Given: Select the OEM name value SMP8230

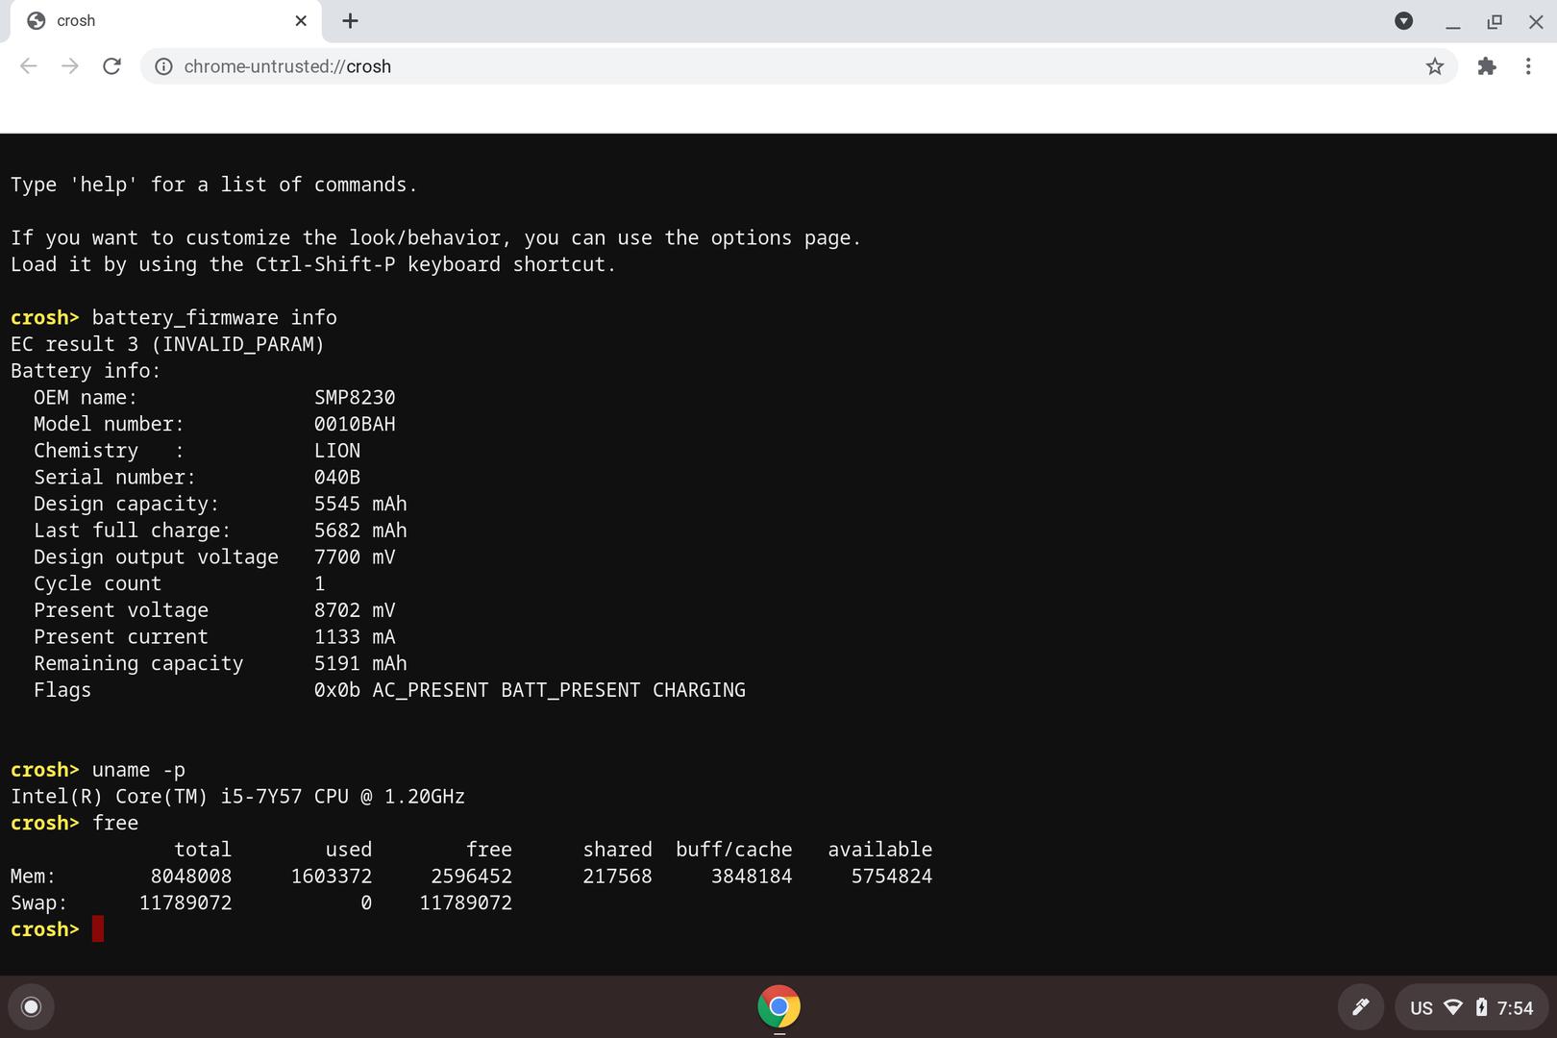Looking at the screenshot, I should tap(355, 398).
